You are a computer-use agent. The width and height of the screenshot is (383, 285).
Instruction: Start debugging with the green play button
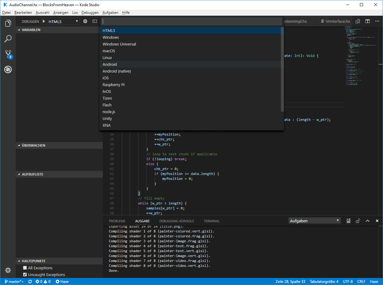coord(44,21)
